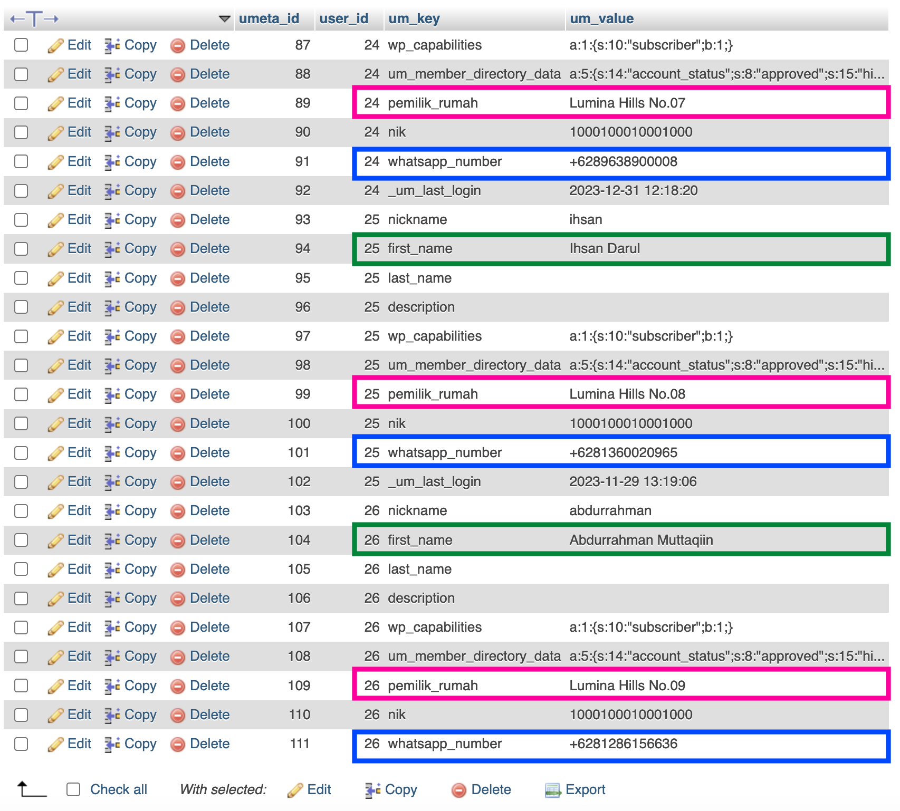Click the red Delete icon for row 91

click(x=178, y=162)
